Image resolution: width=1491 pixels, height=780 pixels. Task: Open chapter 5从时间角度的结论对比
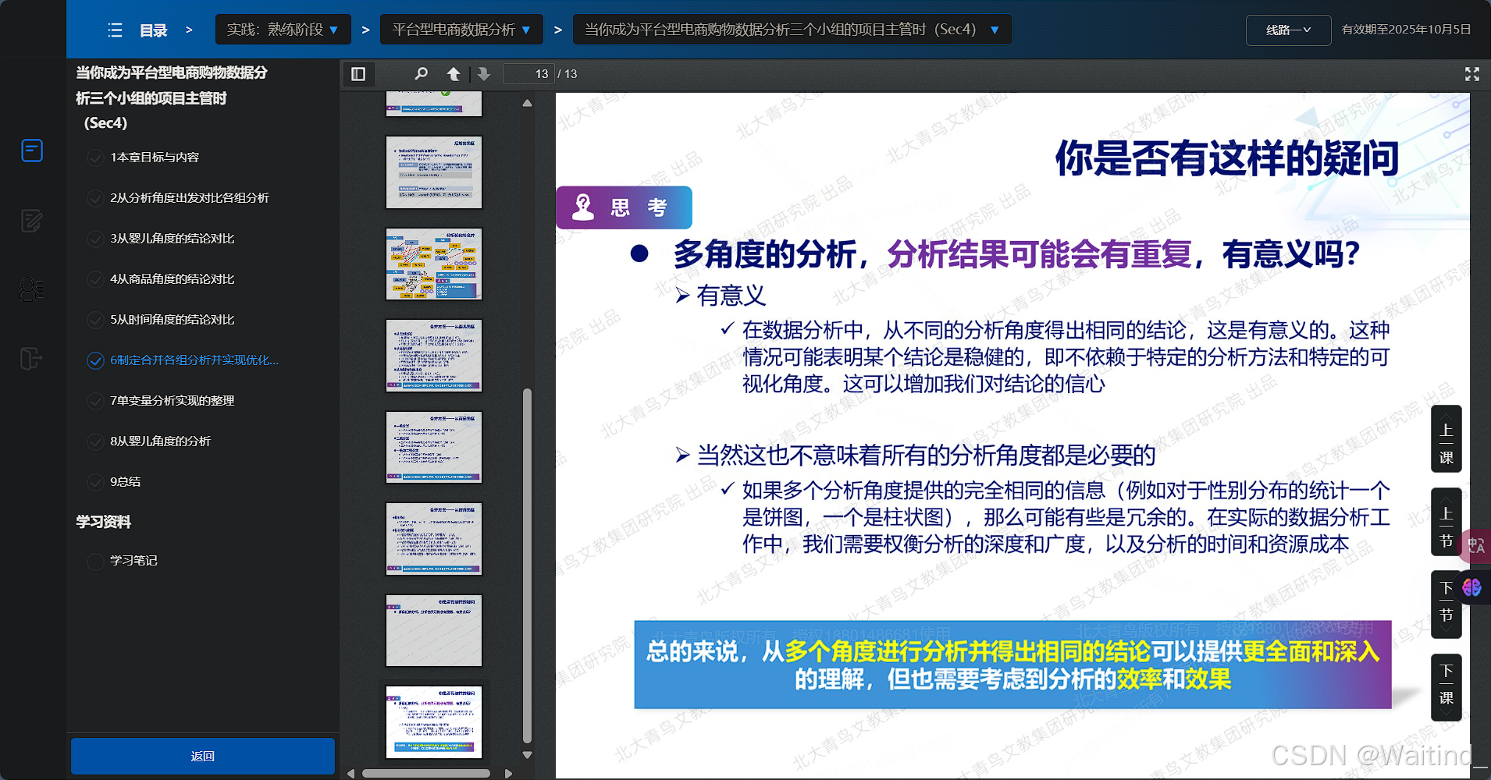pyautogui.click(x=172, y=320)
